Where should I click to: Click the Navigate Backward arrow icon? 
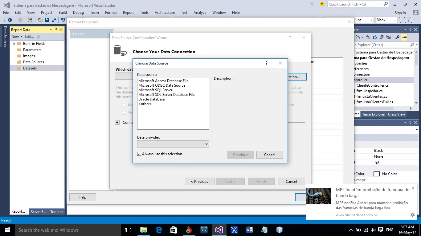[x=10, y=20]
